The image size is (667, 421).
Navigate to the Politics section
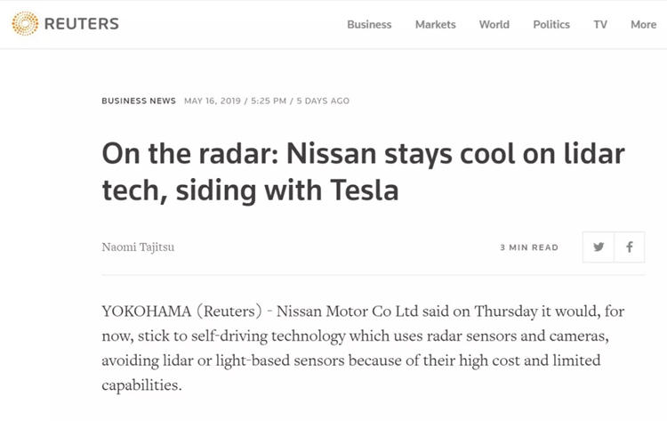pos(551,25)
